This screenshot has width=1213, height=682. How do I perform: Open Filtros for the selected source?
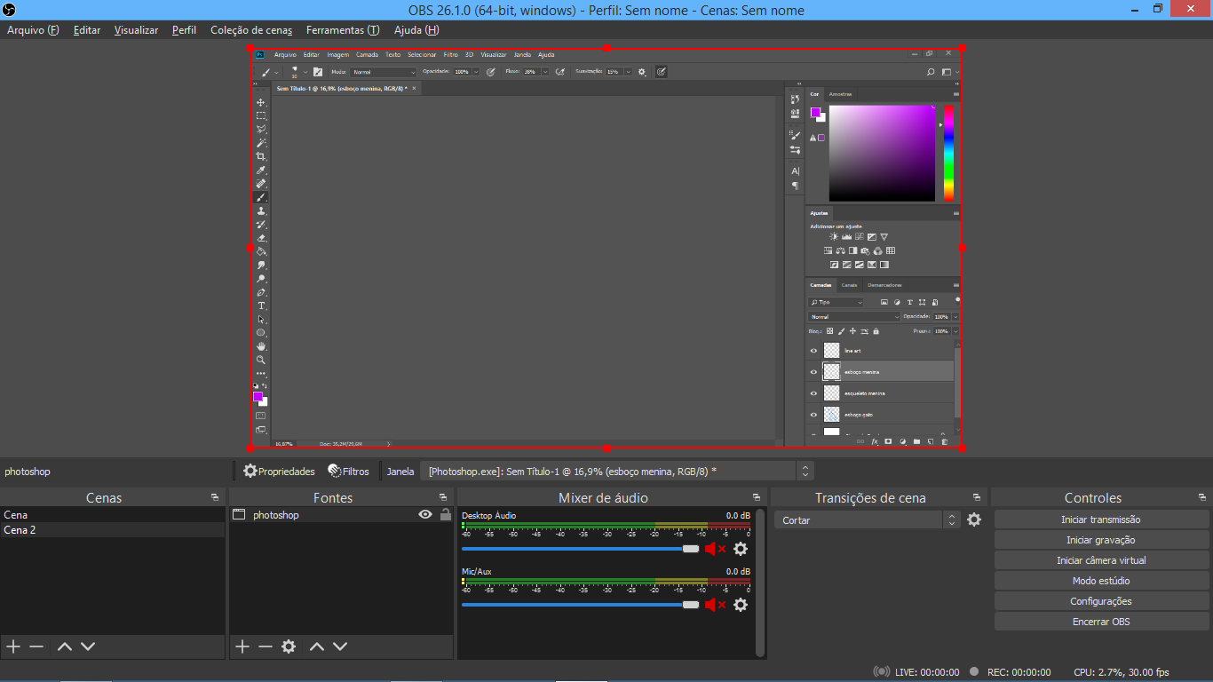348,472
